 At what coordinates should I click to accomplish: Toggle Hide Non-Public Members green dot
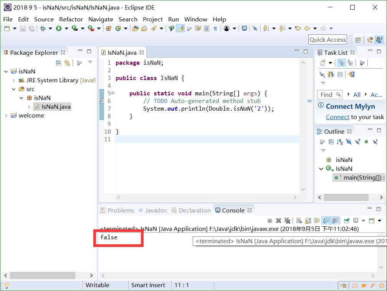click(366, 142)
